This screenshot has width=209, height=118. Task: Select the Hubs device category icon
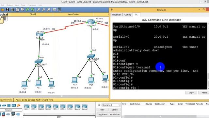pos(9,106)
